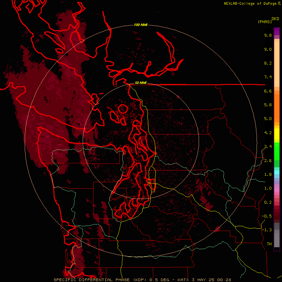282x282 pixels.
Task: Click the -1.3 scale value
Action: pyautogui.click(x=267, y=230)
